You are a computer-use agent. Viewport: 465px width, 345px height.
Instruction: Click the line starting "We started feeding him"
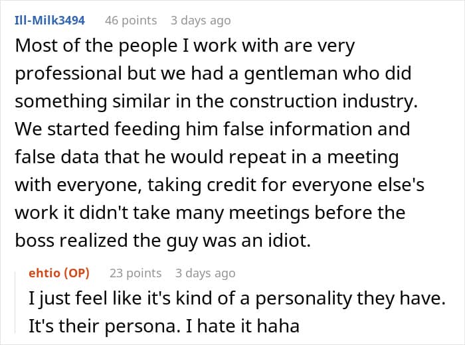(x=213, y=129)
